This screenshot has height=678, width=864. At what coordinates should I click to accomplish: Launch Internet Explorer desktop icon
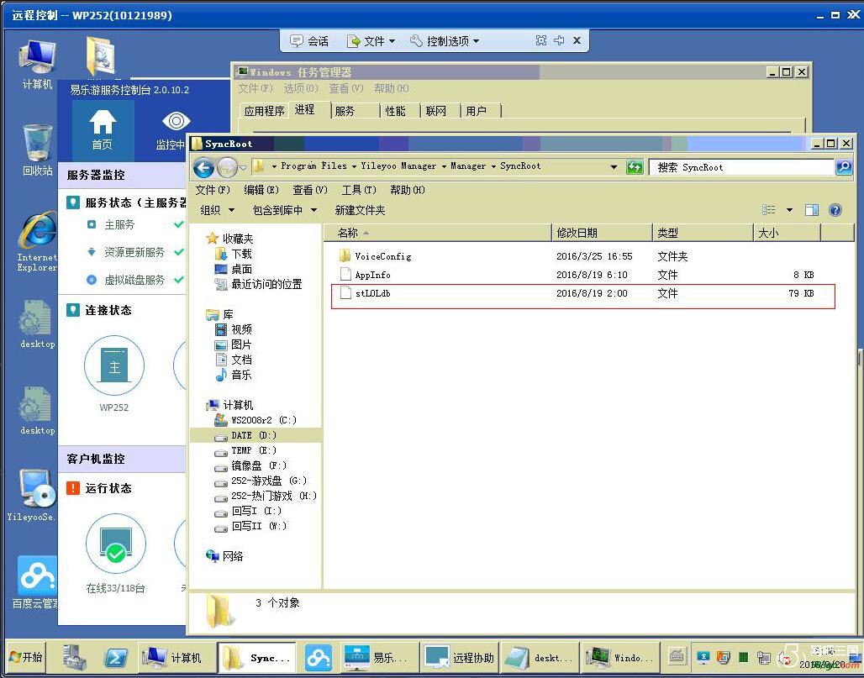(x=37, y=242)
